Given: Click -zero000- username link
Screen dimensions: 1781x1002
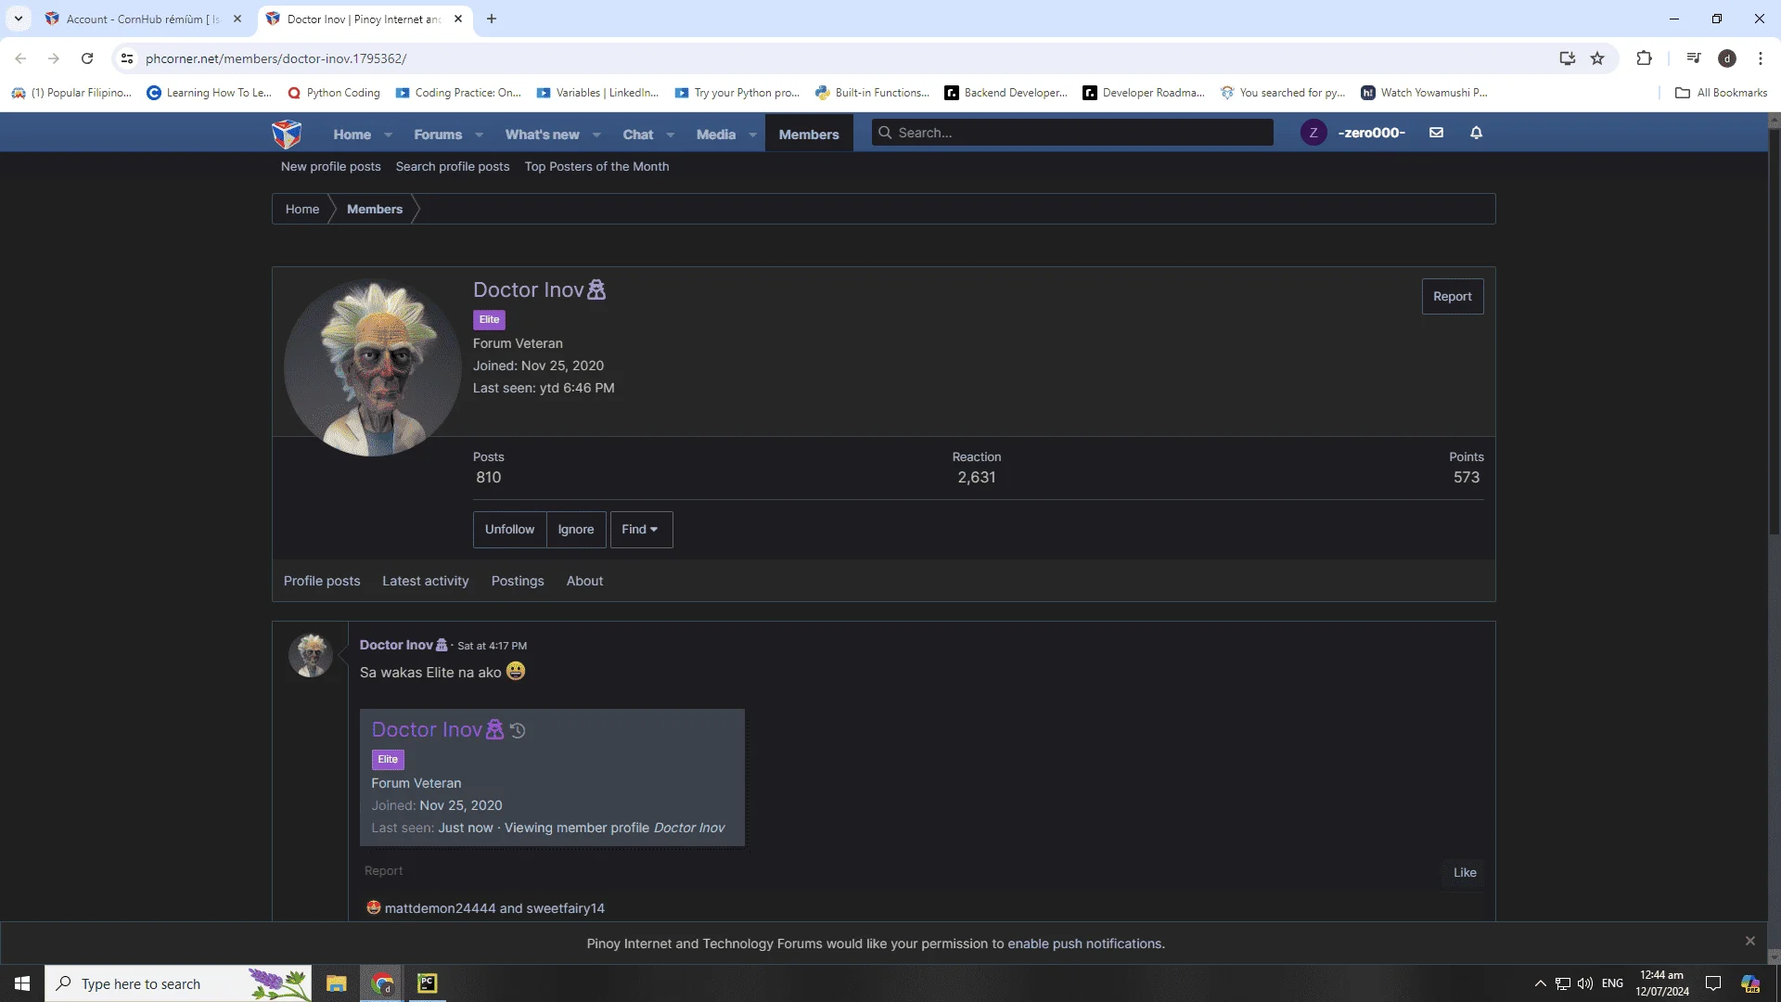Looking at the screenshot, I should [x=1371, y=133].
